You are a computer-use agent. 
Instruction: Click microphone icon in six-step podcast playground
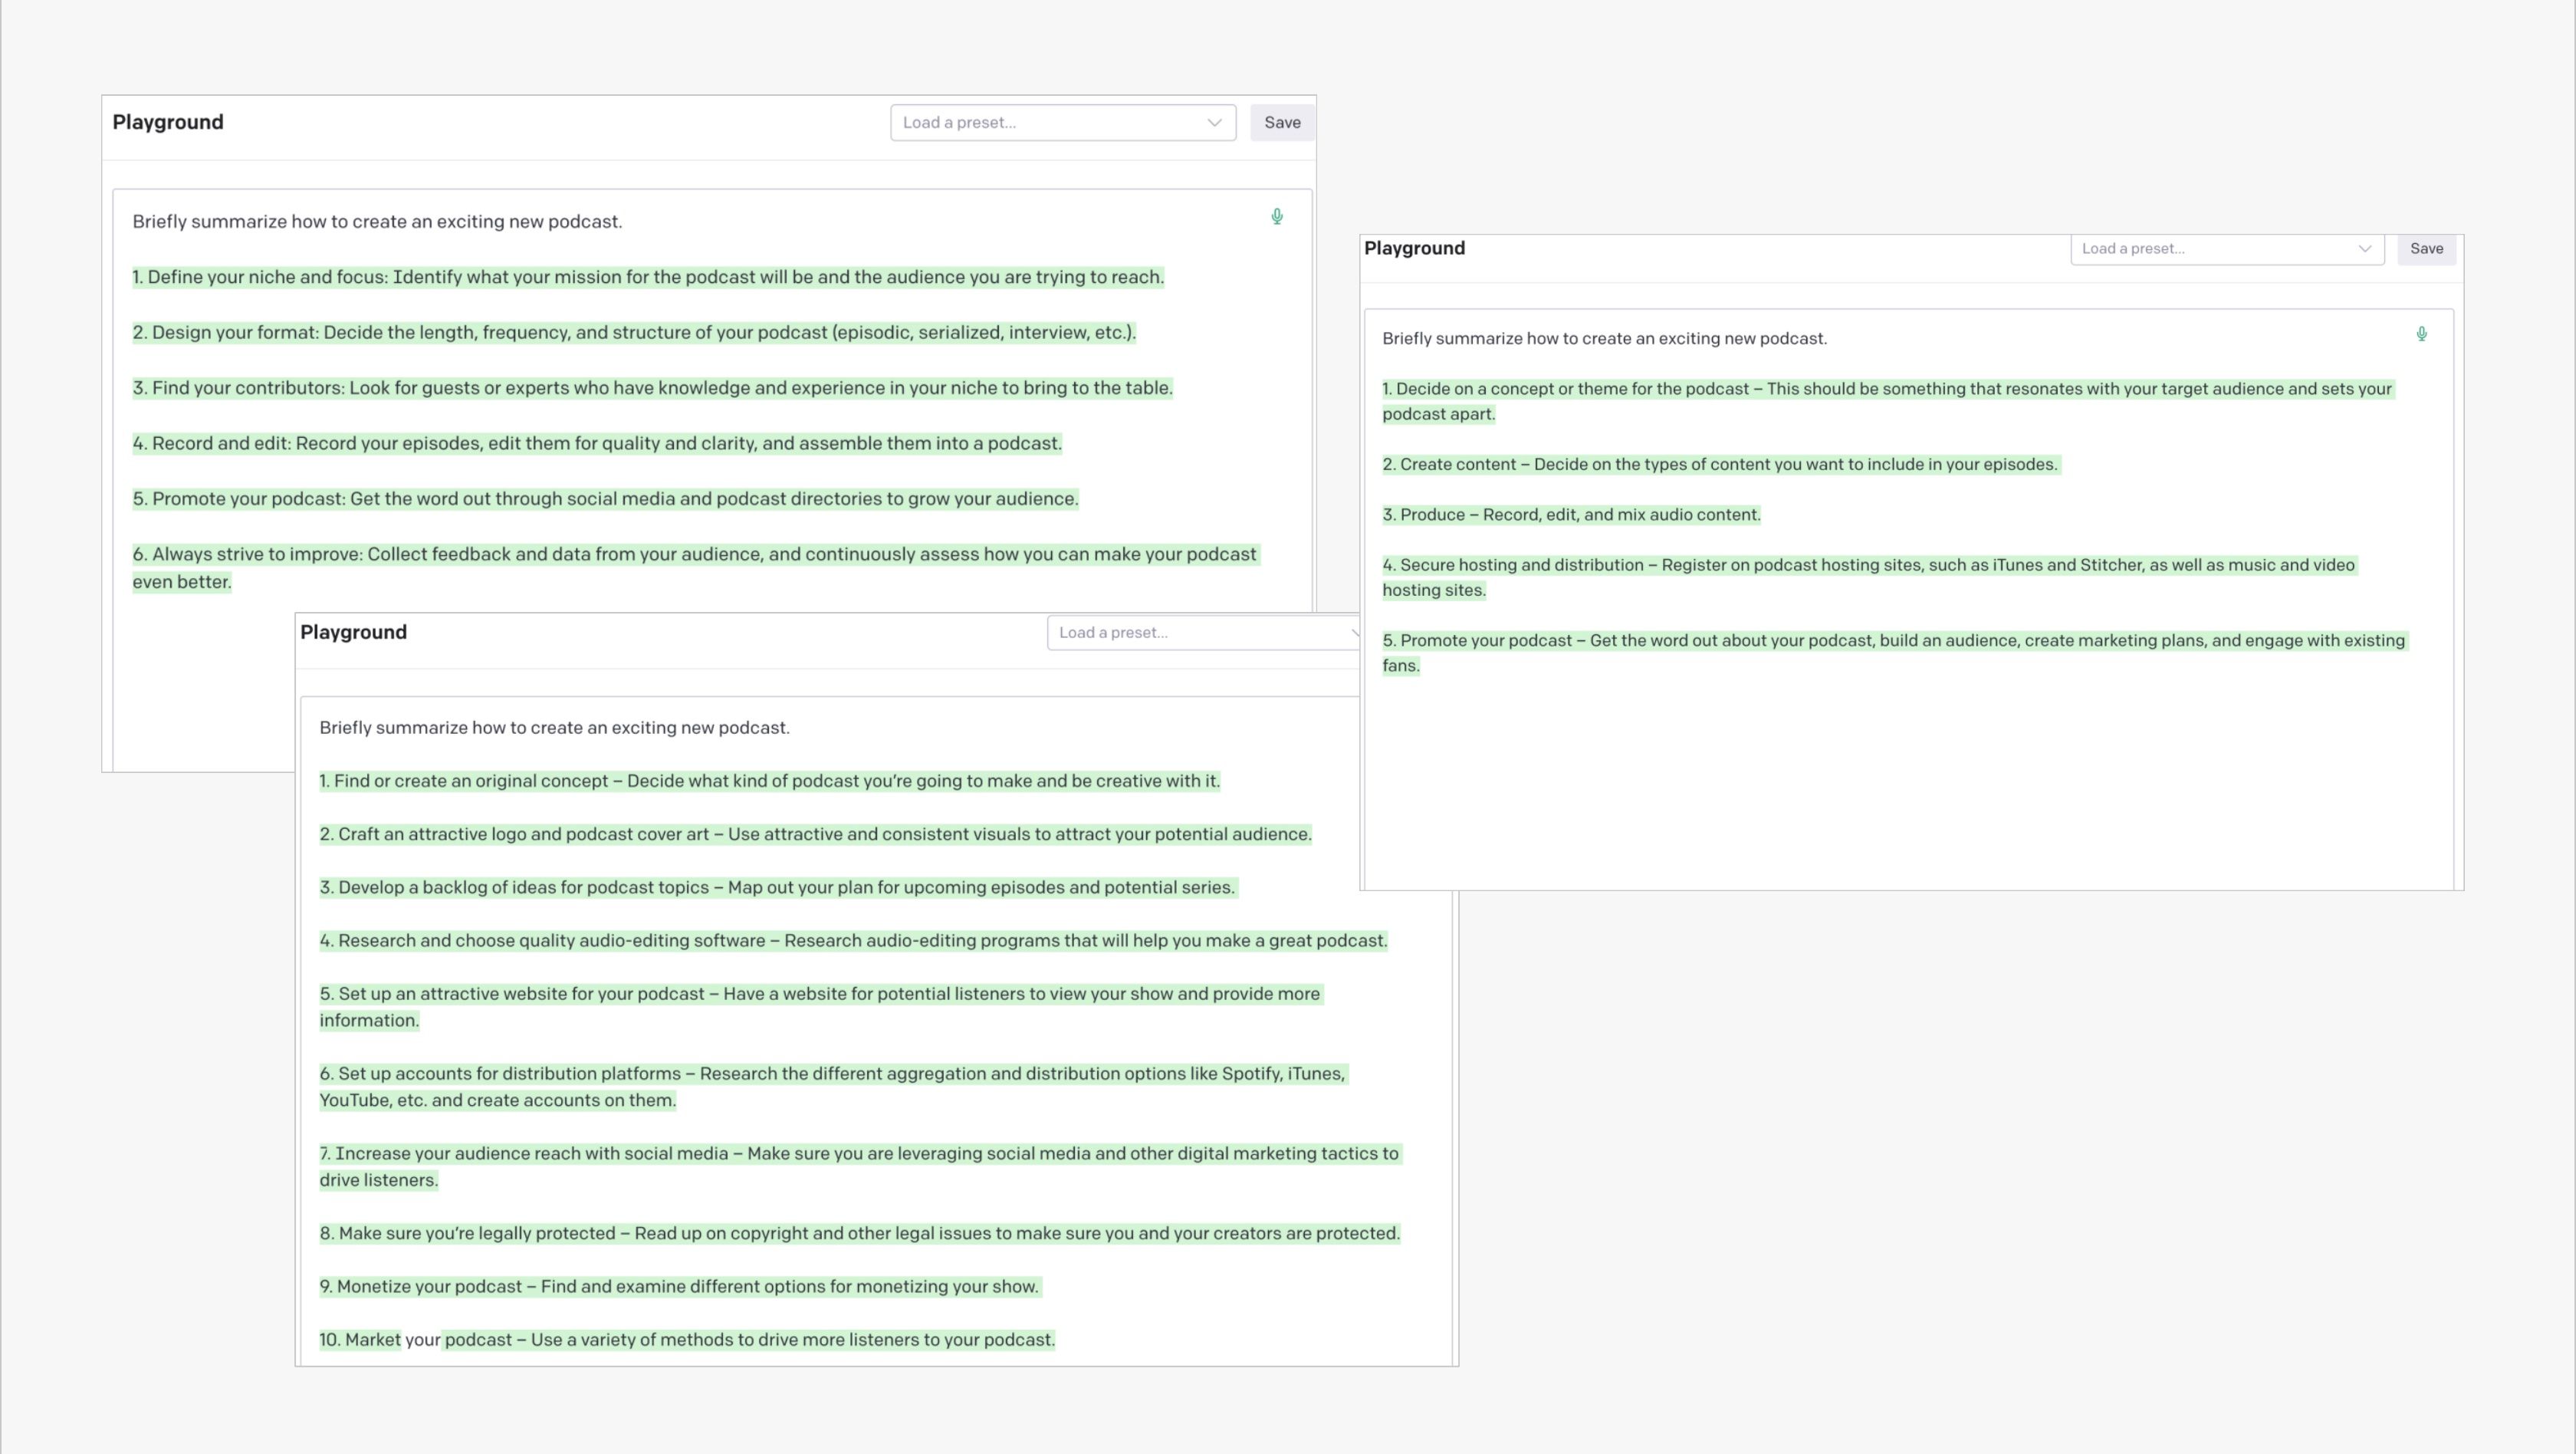pyautogui.click(x=1277, y=217)
